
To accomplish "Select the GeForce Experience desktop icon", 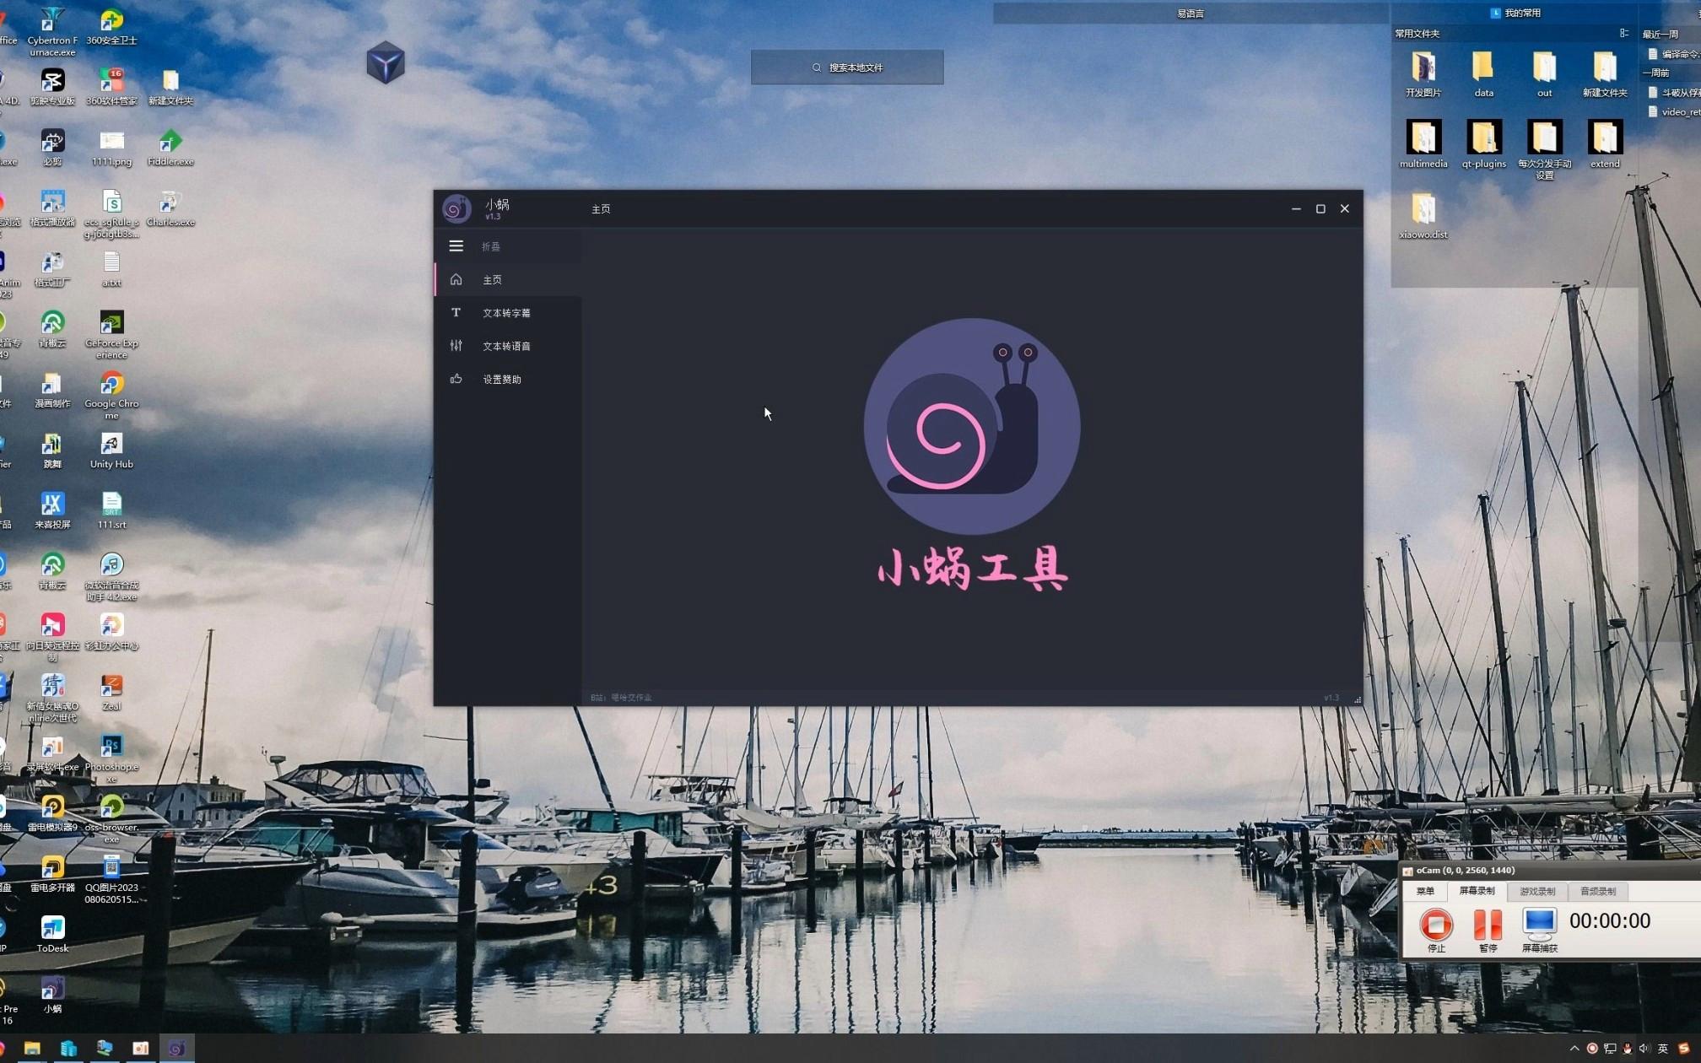I will (111, 335).
